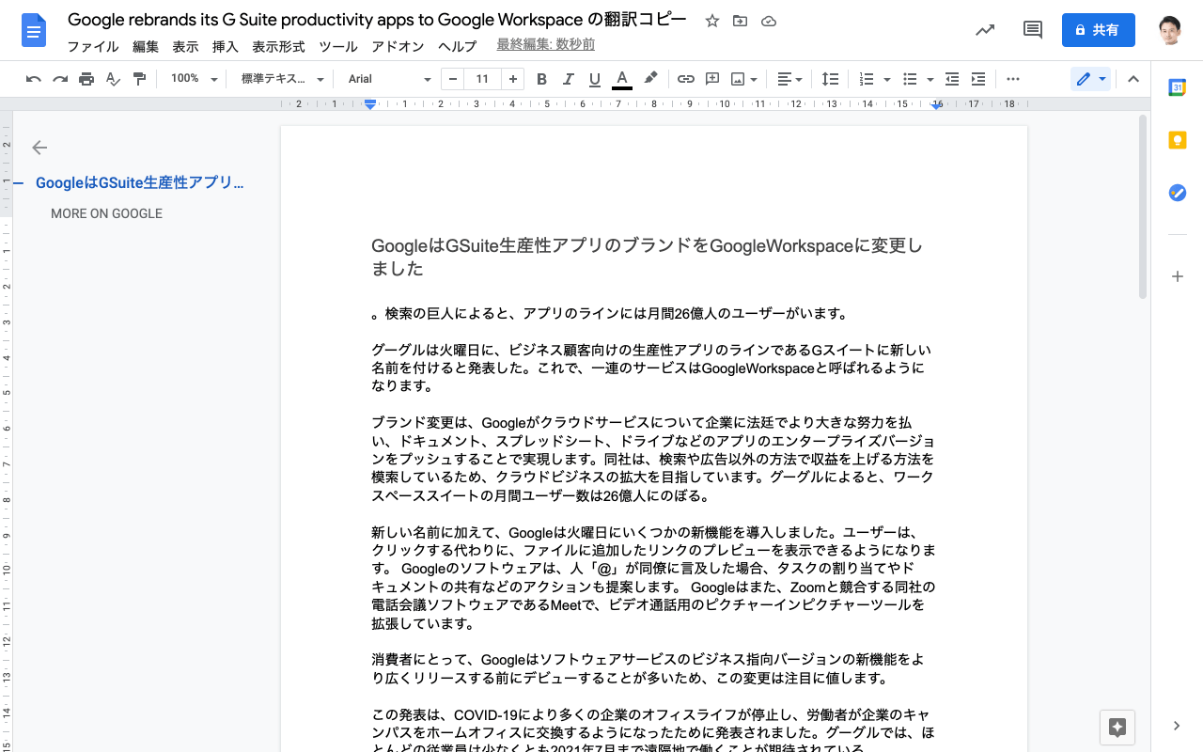Image resolution: width=1203 pixels, height=752 pixels.
Task: Open the ファイル menu
Action: point(93,46)
